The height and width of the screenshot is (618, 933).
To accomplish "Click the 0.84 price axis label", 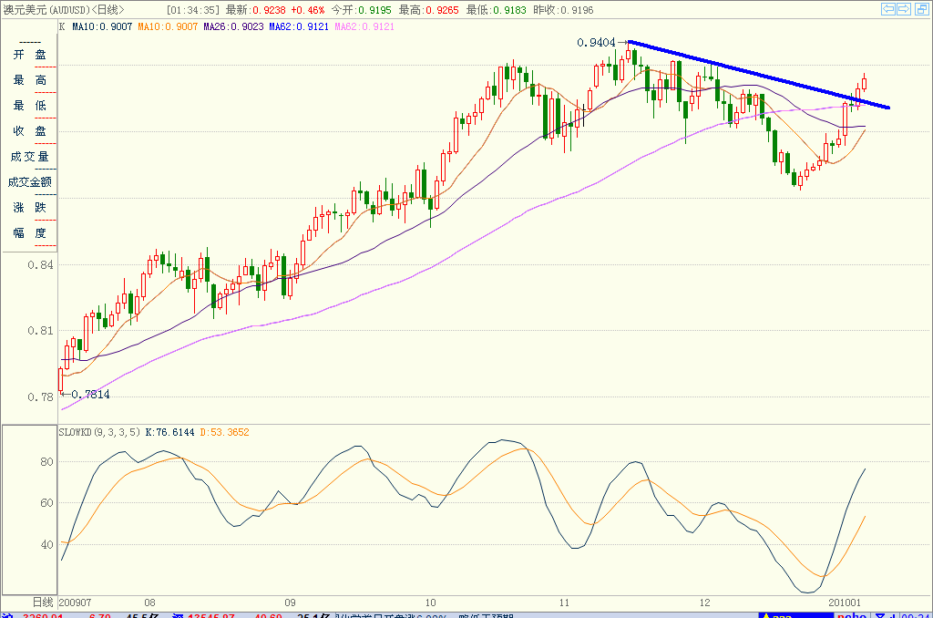I will [40, 265].
